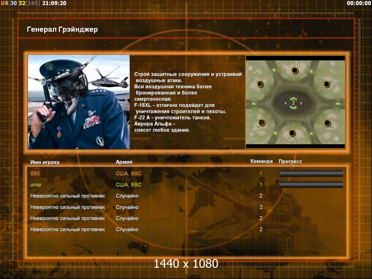Click the 21:09:20 clock in top-left corner

[x=54, y=3]
